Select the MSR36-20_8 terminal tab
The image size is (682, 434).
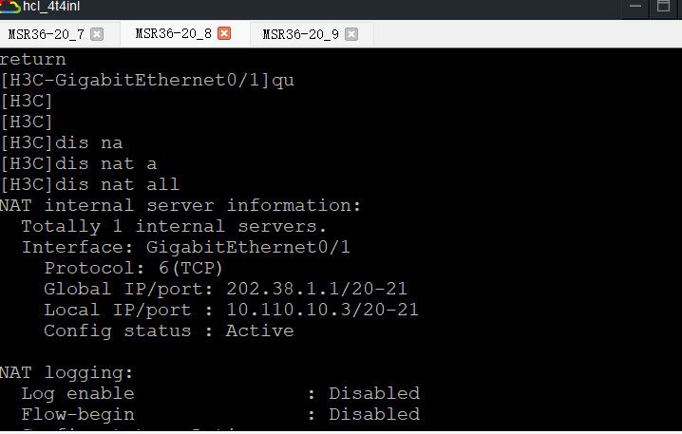[173, 34]
